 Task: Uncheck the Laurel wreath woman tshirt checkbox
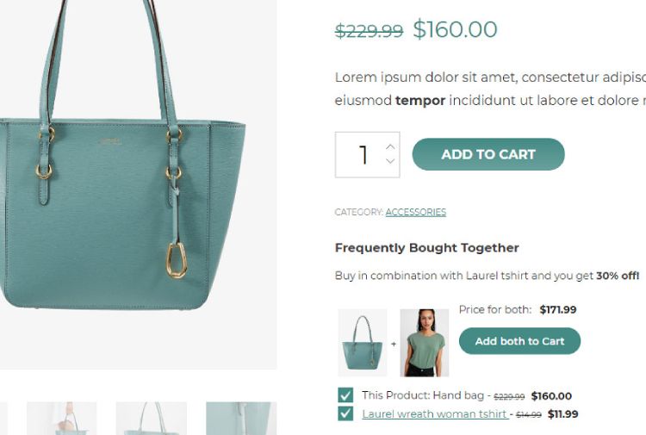point(345,413)
